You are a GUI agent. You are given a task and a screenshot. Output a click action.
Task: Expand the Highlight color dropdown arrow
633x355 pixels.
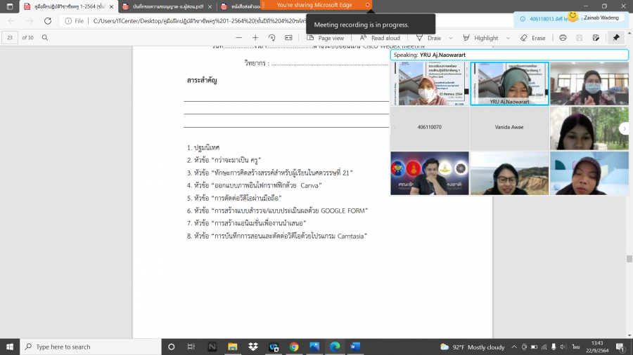tap(507, 38)
